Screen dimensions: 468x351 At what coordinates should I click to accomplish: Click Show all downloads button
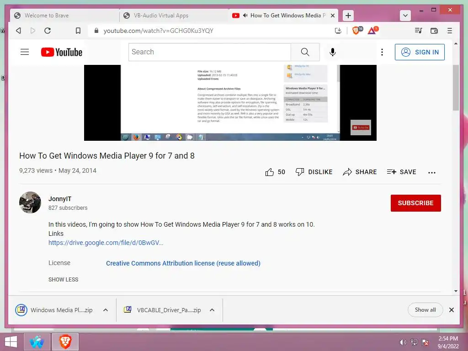coord(425,310)
